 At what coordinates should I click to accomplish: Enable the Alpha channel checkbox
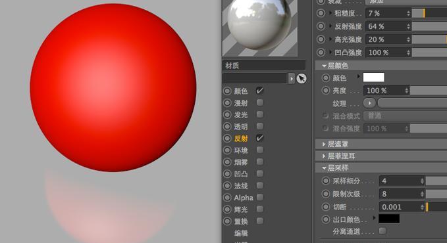259,197
